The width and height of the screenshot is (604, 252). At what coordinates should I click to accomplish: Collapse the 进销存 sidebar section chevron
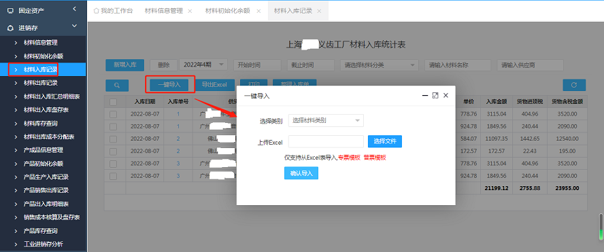coord(74,26)
